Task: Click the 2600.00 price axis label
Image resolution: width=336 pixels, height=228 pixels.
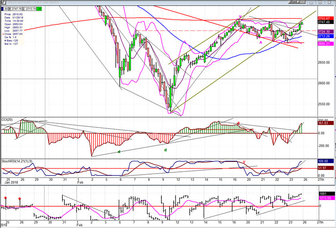Action: pos(324,83)
